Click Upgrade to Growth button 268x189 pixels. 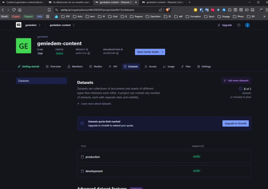coord(236,124)
